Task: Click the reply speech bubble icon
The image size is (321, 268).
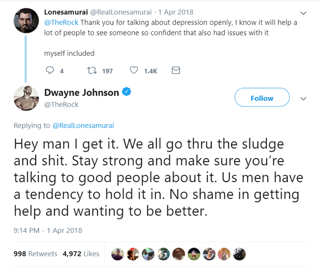Action: [50, 71]
